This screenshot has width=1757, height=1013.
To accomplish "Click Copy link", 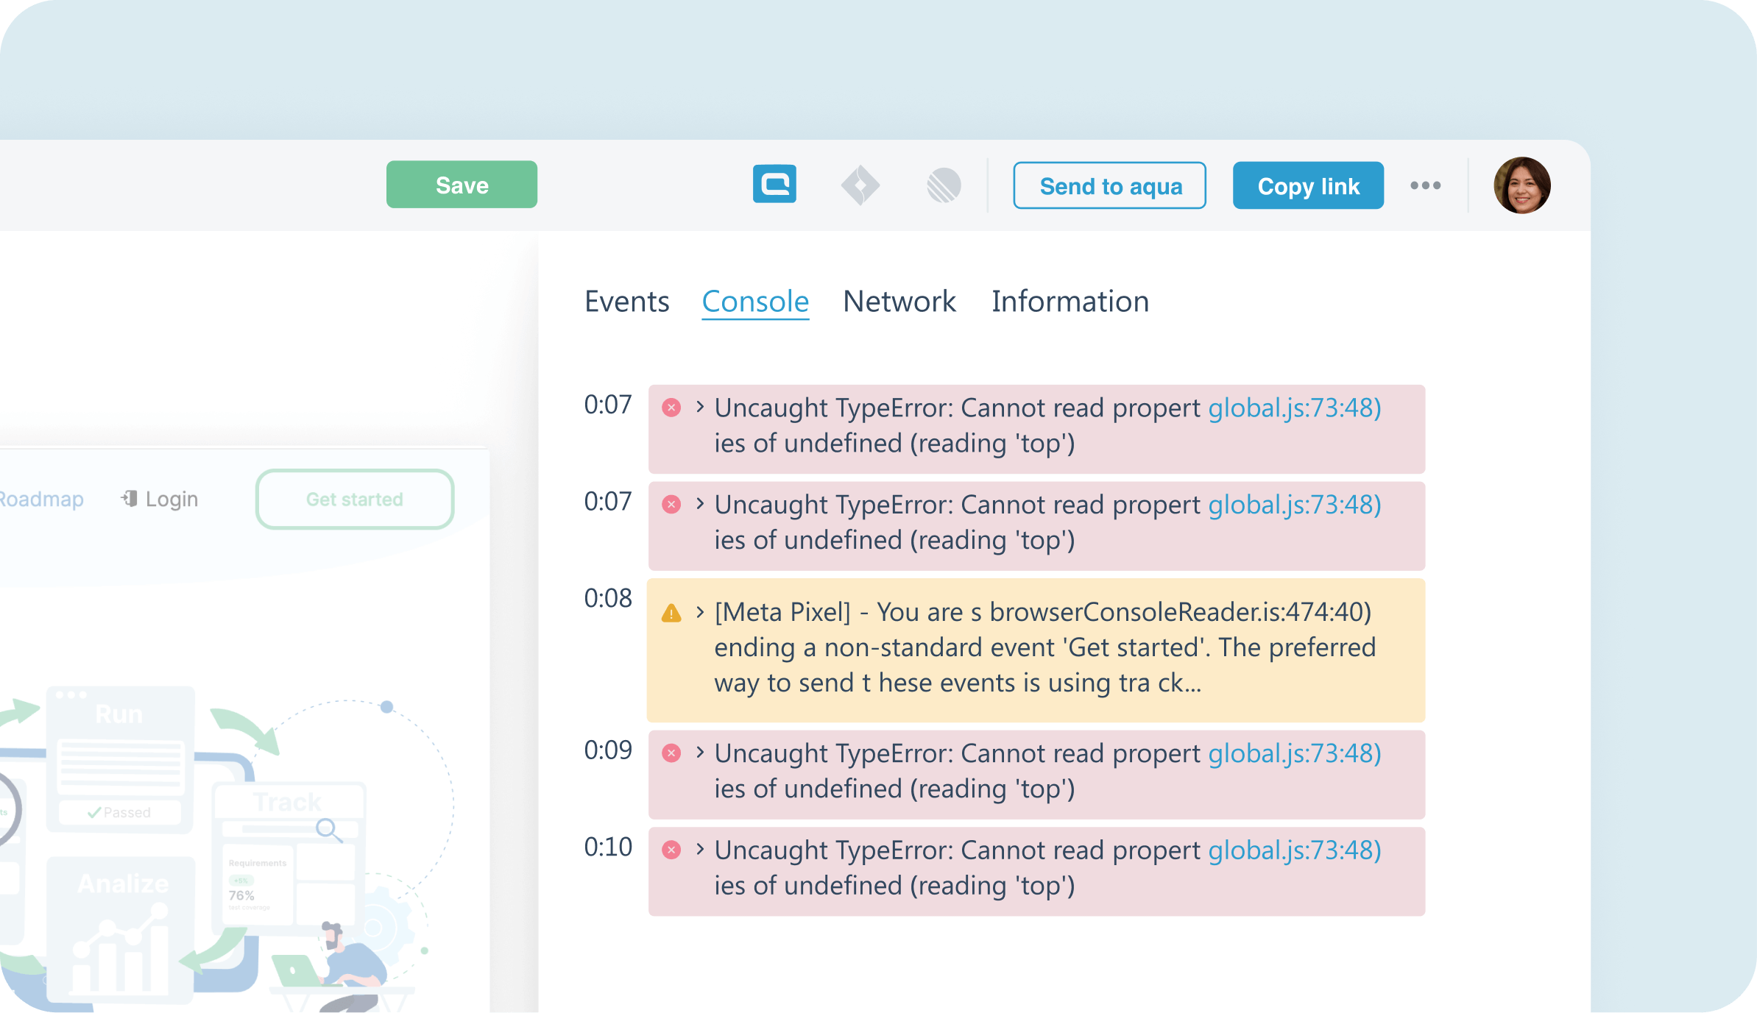I will click(1307, 185).
